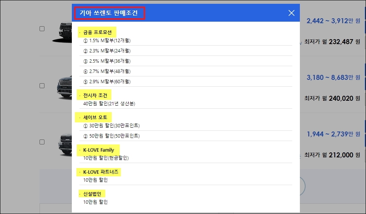Viewport: 366px width, 214px height.
Task: Select the 2.5% M할부(36개월) row
Action: (185, 61)
